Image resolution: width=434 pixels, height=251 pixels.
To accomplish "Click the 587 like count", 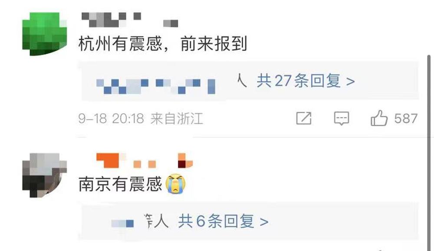I will [406, 119].
